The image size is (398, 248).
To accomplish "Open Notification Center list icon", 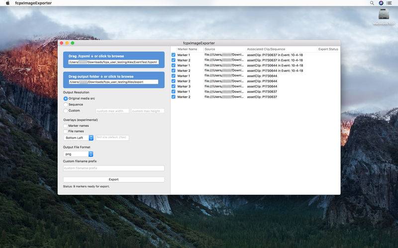I will pos(389,3).
